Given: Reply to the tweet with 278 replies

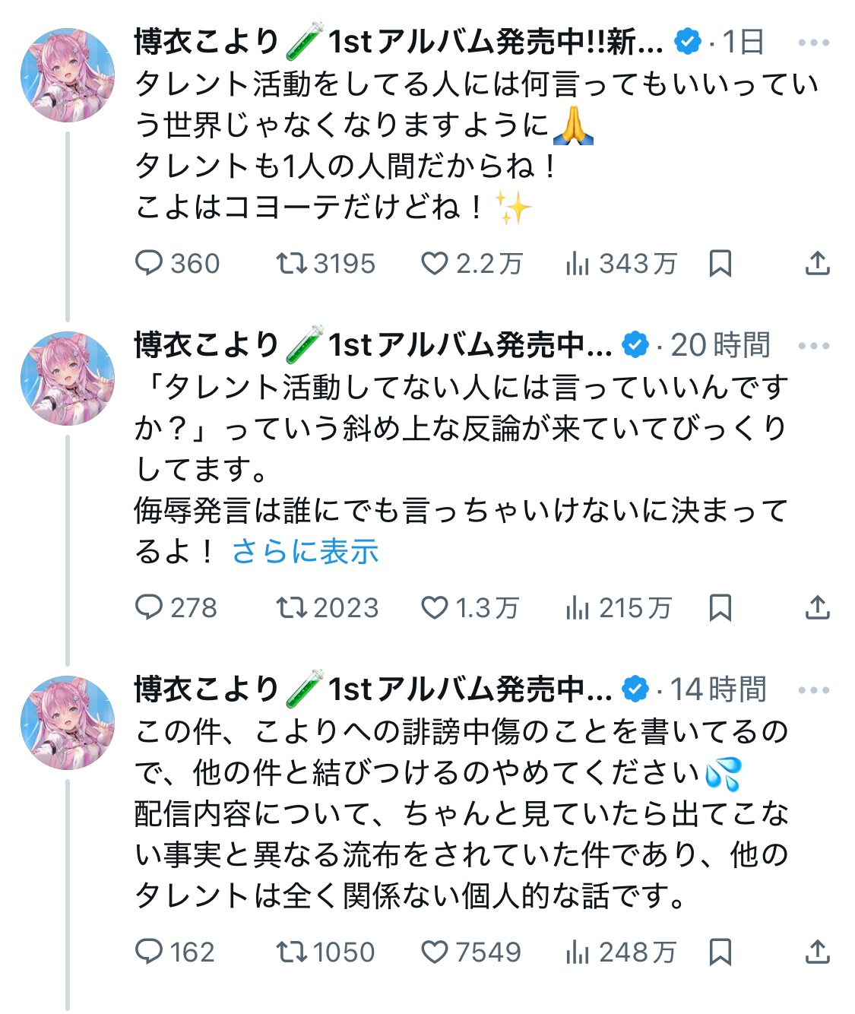Looking at the screenshot, I should point(149,607).
